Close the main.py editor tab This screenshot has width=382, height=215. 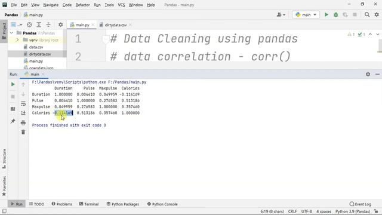(x=93, y=25)
